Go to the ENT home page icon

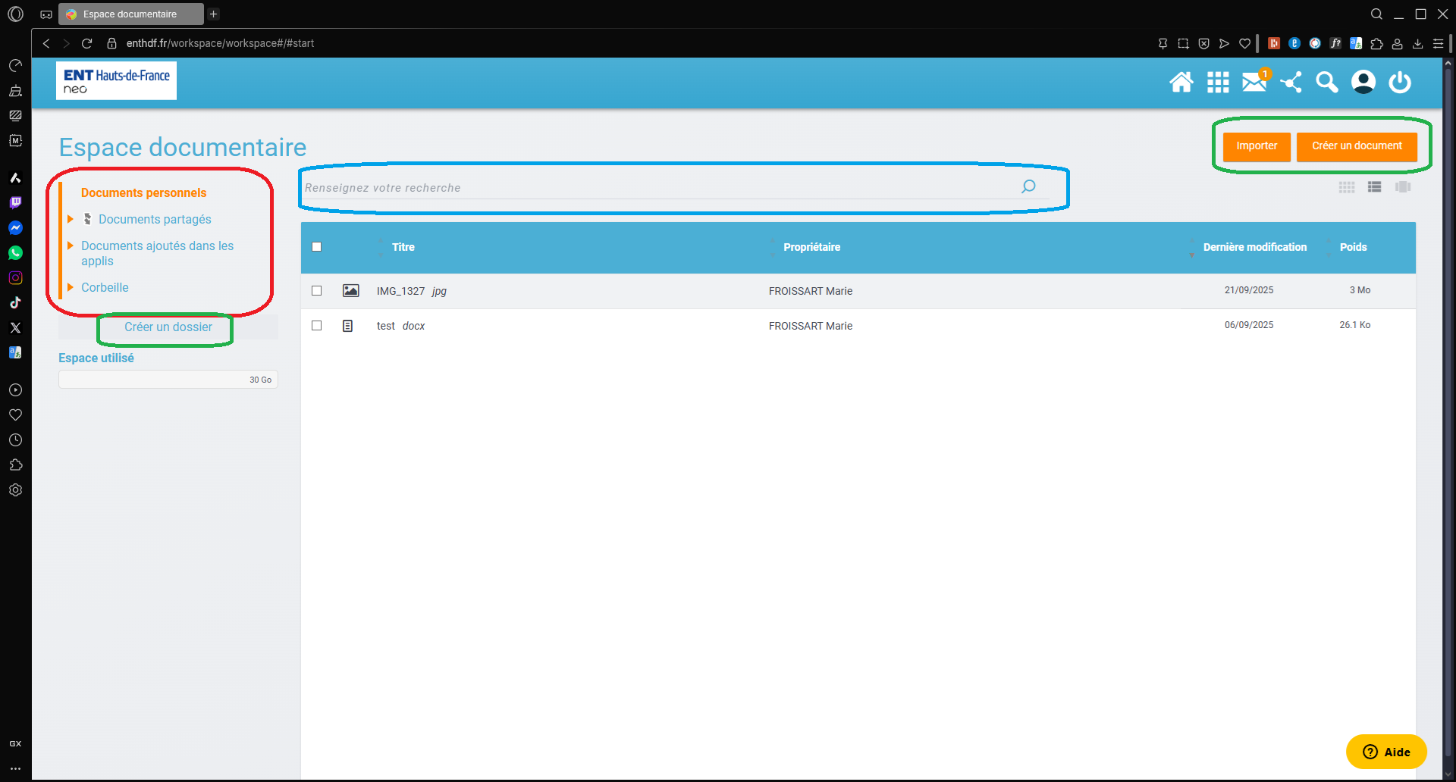(1181, 82)
